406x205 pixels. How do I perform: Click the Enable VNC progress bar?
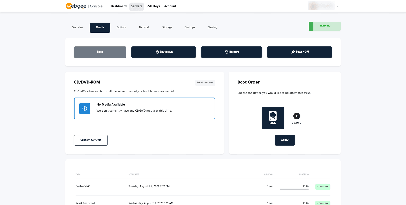point(294,189)
